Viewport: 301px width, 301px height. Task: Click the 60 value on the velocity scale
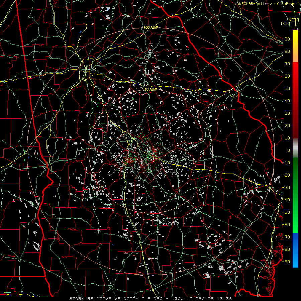pyautogui.click(x=287, y=76)
